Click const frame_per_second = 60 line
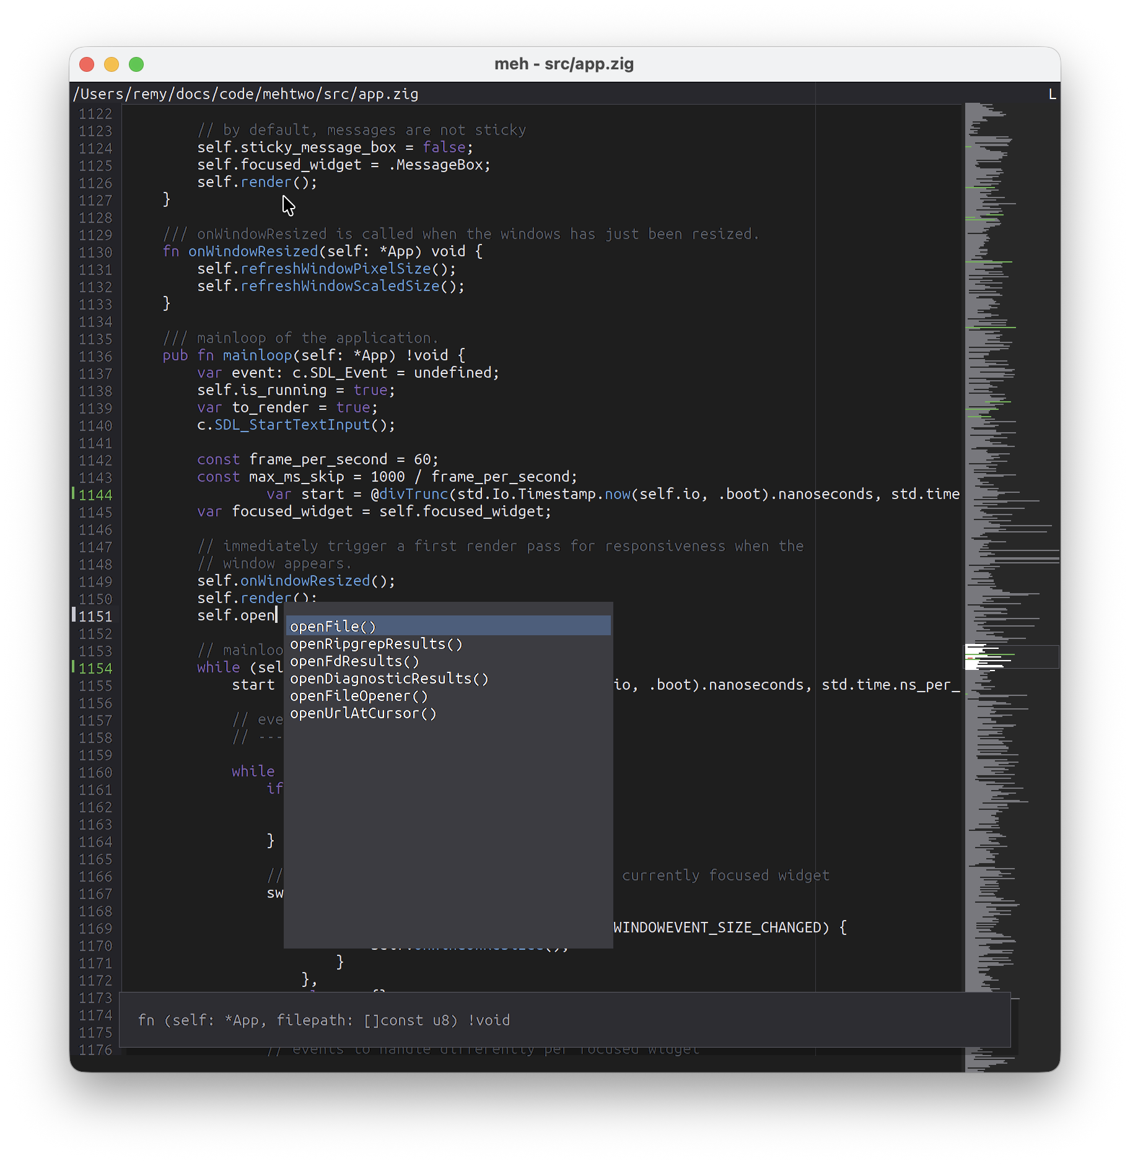 pos(318,459)
